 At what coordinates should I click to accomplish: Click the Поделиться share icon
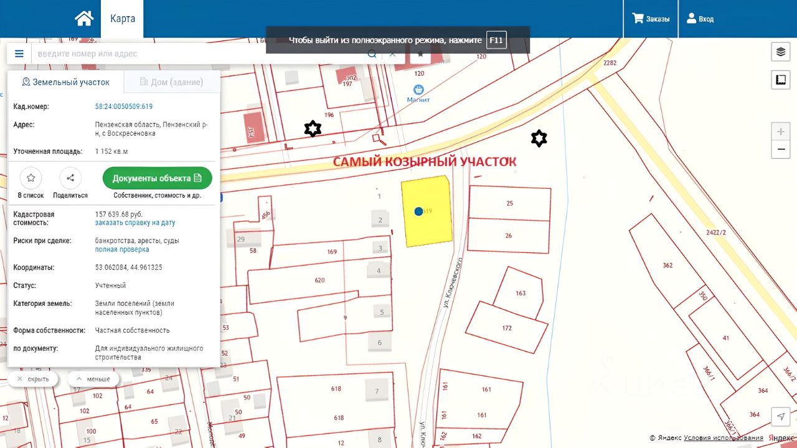(x=70, y=178)
